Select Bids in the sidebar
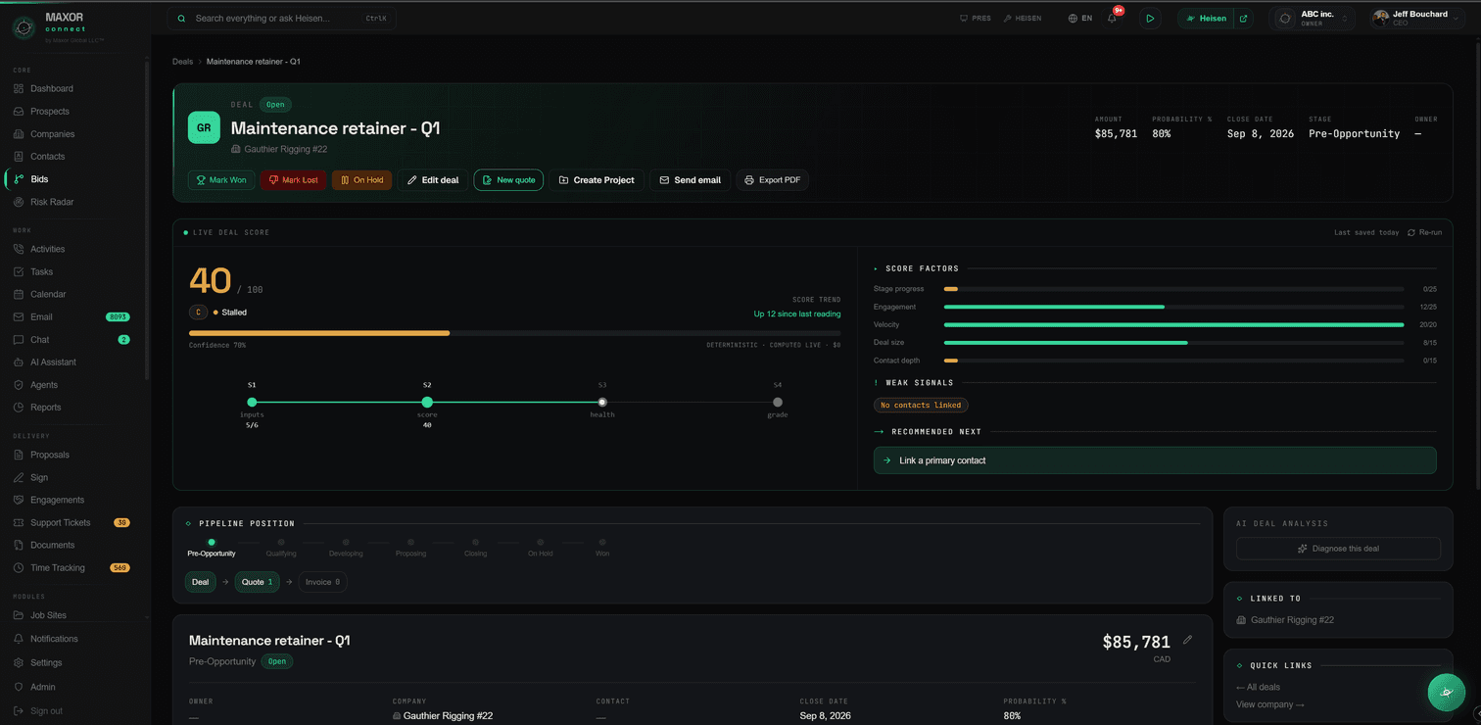 coord(39,179)
